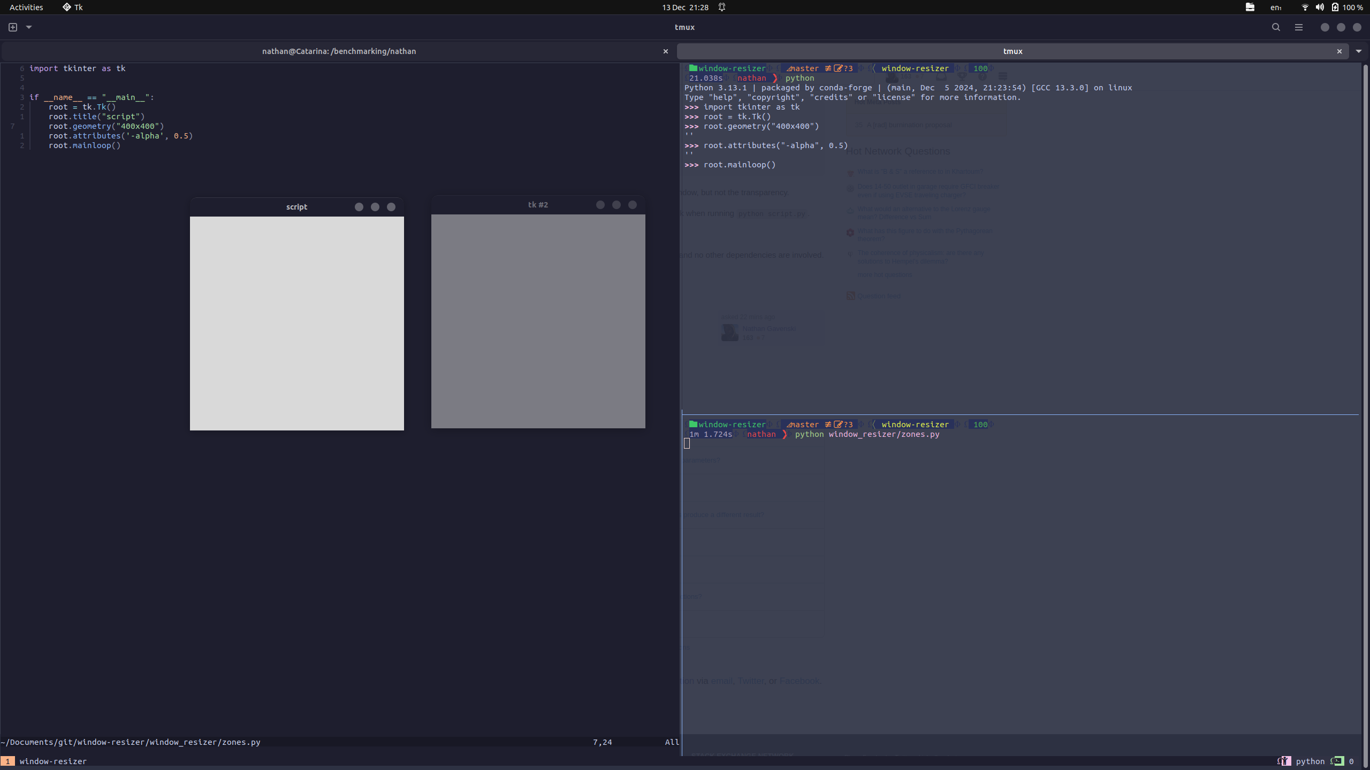Open the Tk application menu

pos(73,7)
